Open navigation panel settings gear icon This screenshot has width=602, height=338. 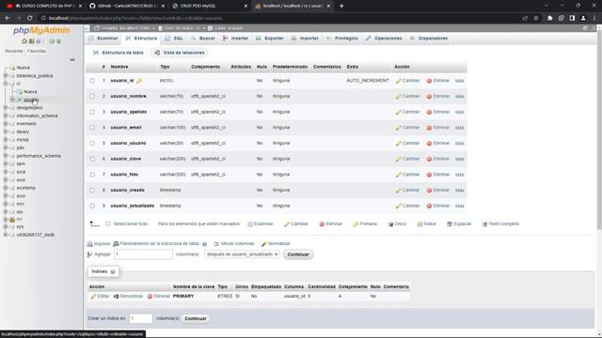click(x=52, y=41)
